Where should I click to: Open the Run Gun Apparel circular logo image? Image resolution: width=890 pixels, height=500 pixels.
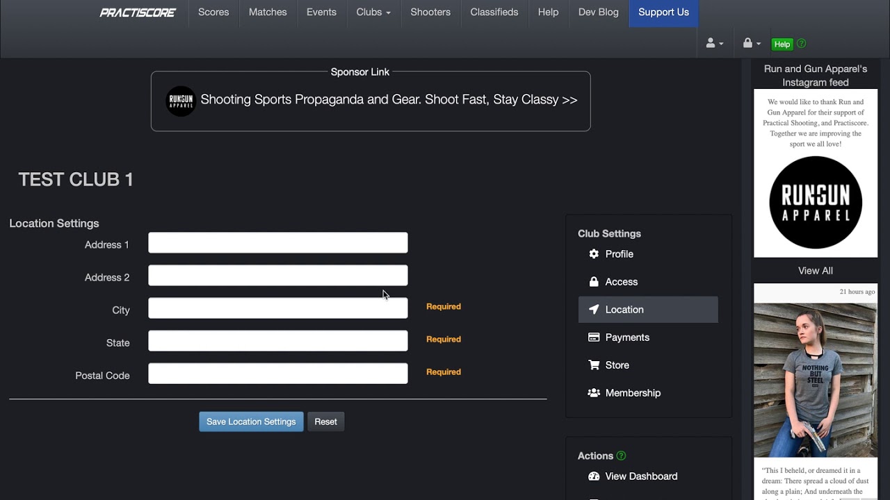click(x=816, y=202)
